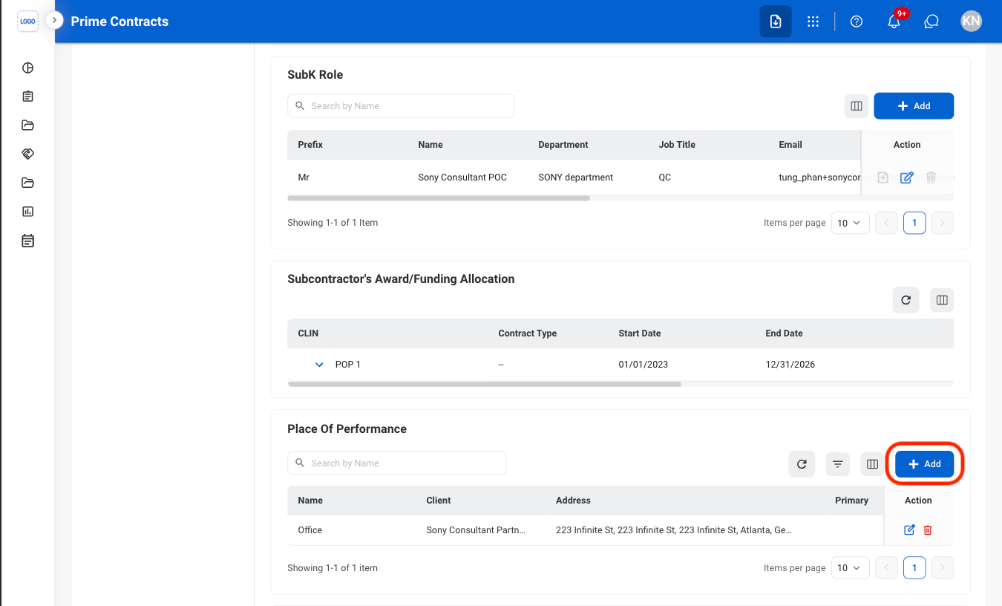This screenshot has height=606, width=1002.
Task: Open the help question mark icon
Action: pyautogui.click(x=857, y=22)
